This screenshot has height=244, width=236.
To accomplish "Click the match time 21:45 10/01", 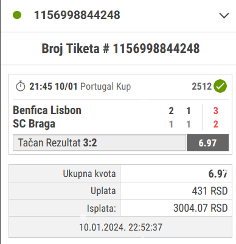I will click(x=54, y=87).
